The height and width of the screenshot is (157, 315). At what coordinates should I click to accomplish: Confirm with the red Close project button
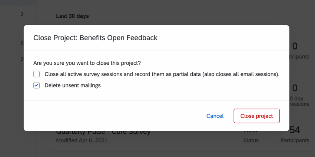256,116
